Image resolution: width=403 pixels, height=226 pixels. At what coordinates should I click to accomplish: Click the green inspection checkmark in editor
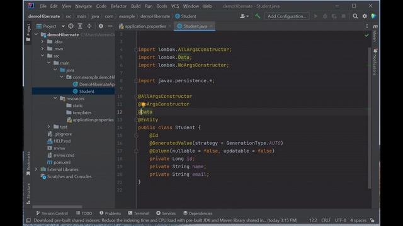coord(366,35)
